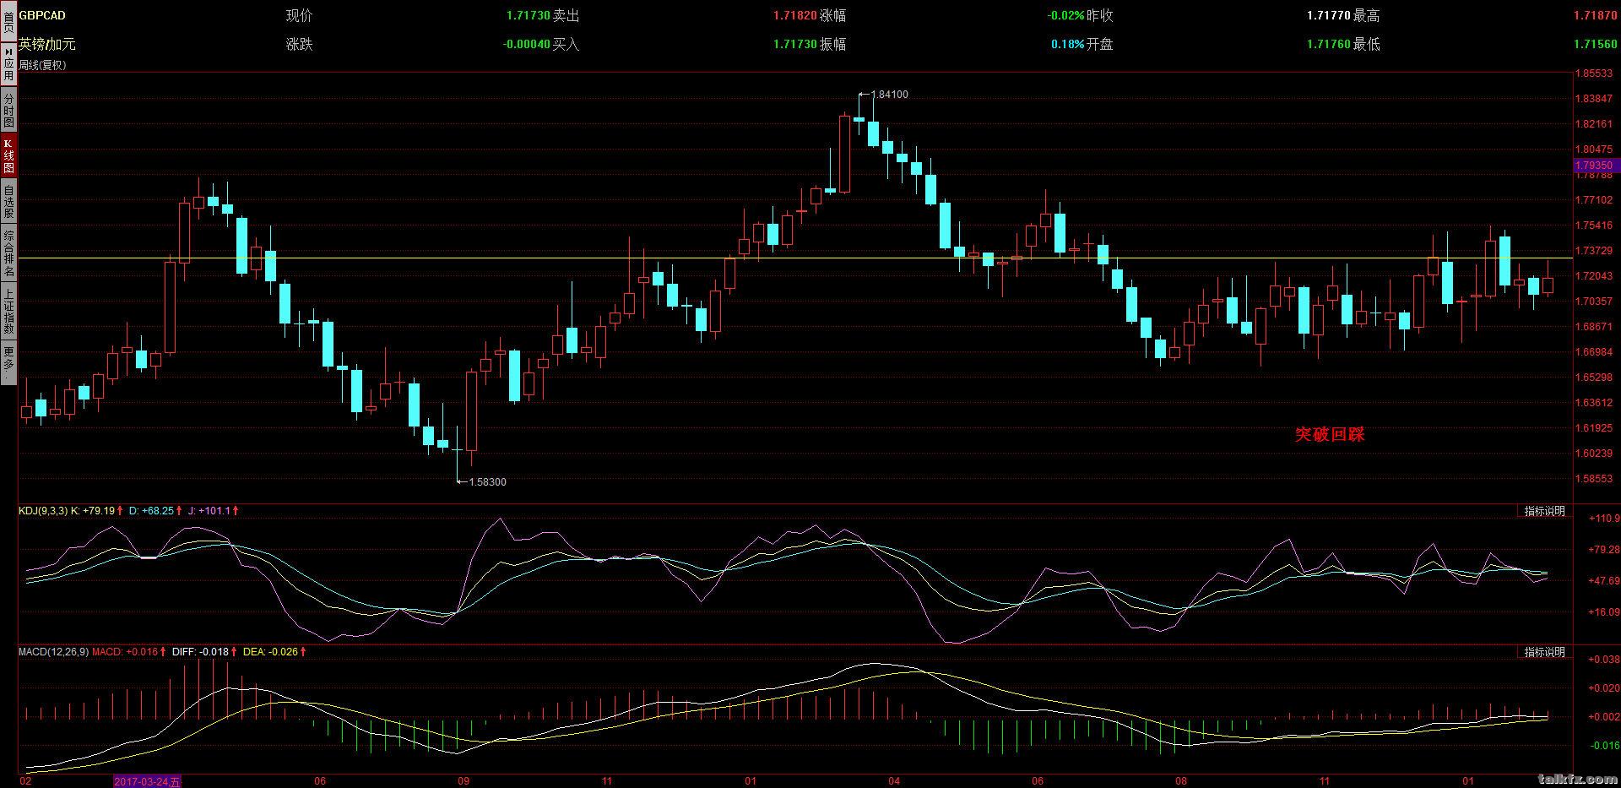This screenshot has width=1621, height=788.
Task: Click the MACD: +0.016 reading
Action: coord(125,652)
